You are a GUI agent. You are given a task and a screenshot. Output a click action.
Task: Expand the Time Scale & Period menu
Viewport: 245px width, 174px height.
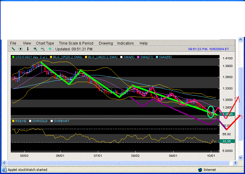(76, 43)
